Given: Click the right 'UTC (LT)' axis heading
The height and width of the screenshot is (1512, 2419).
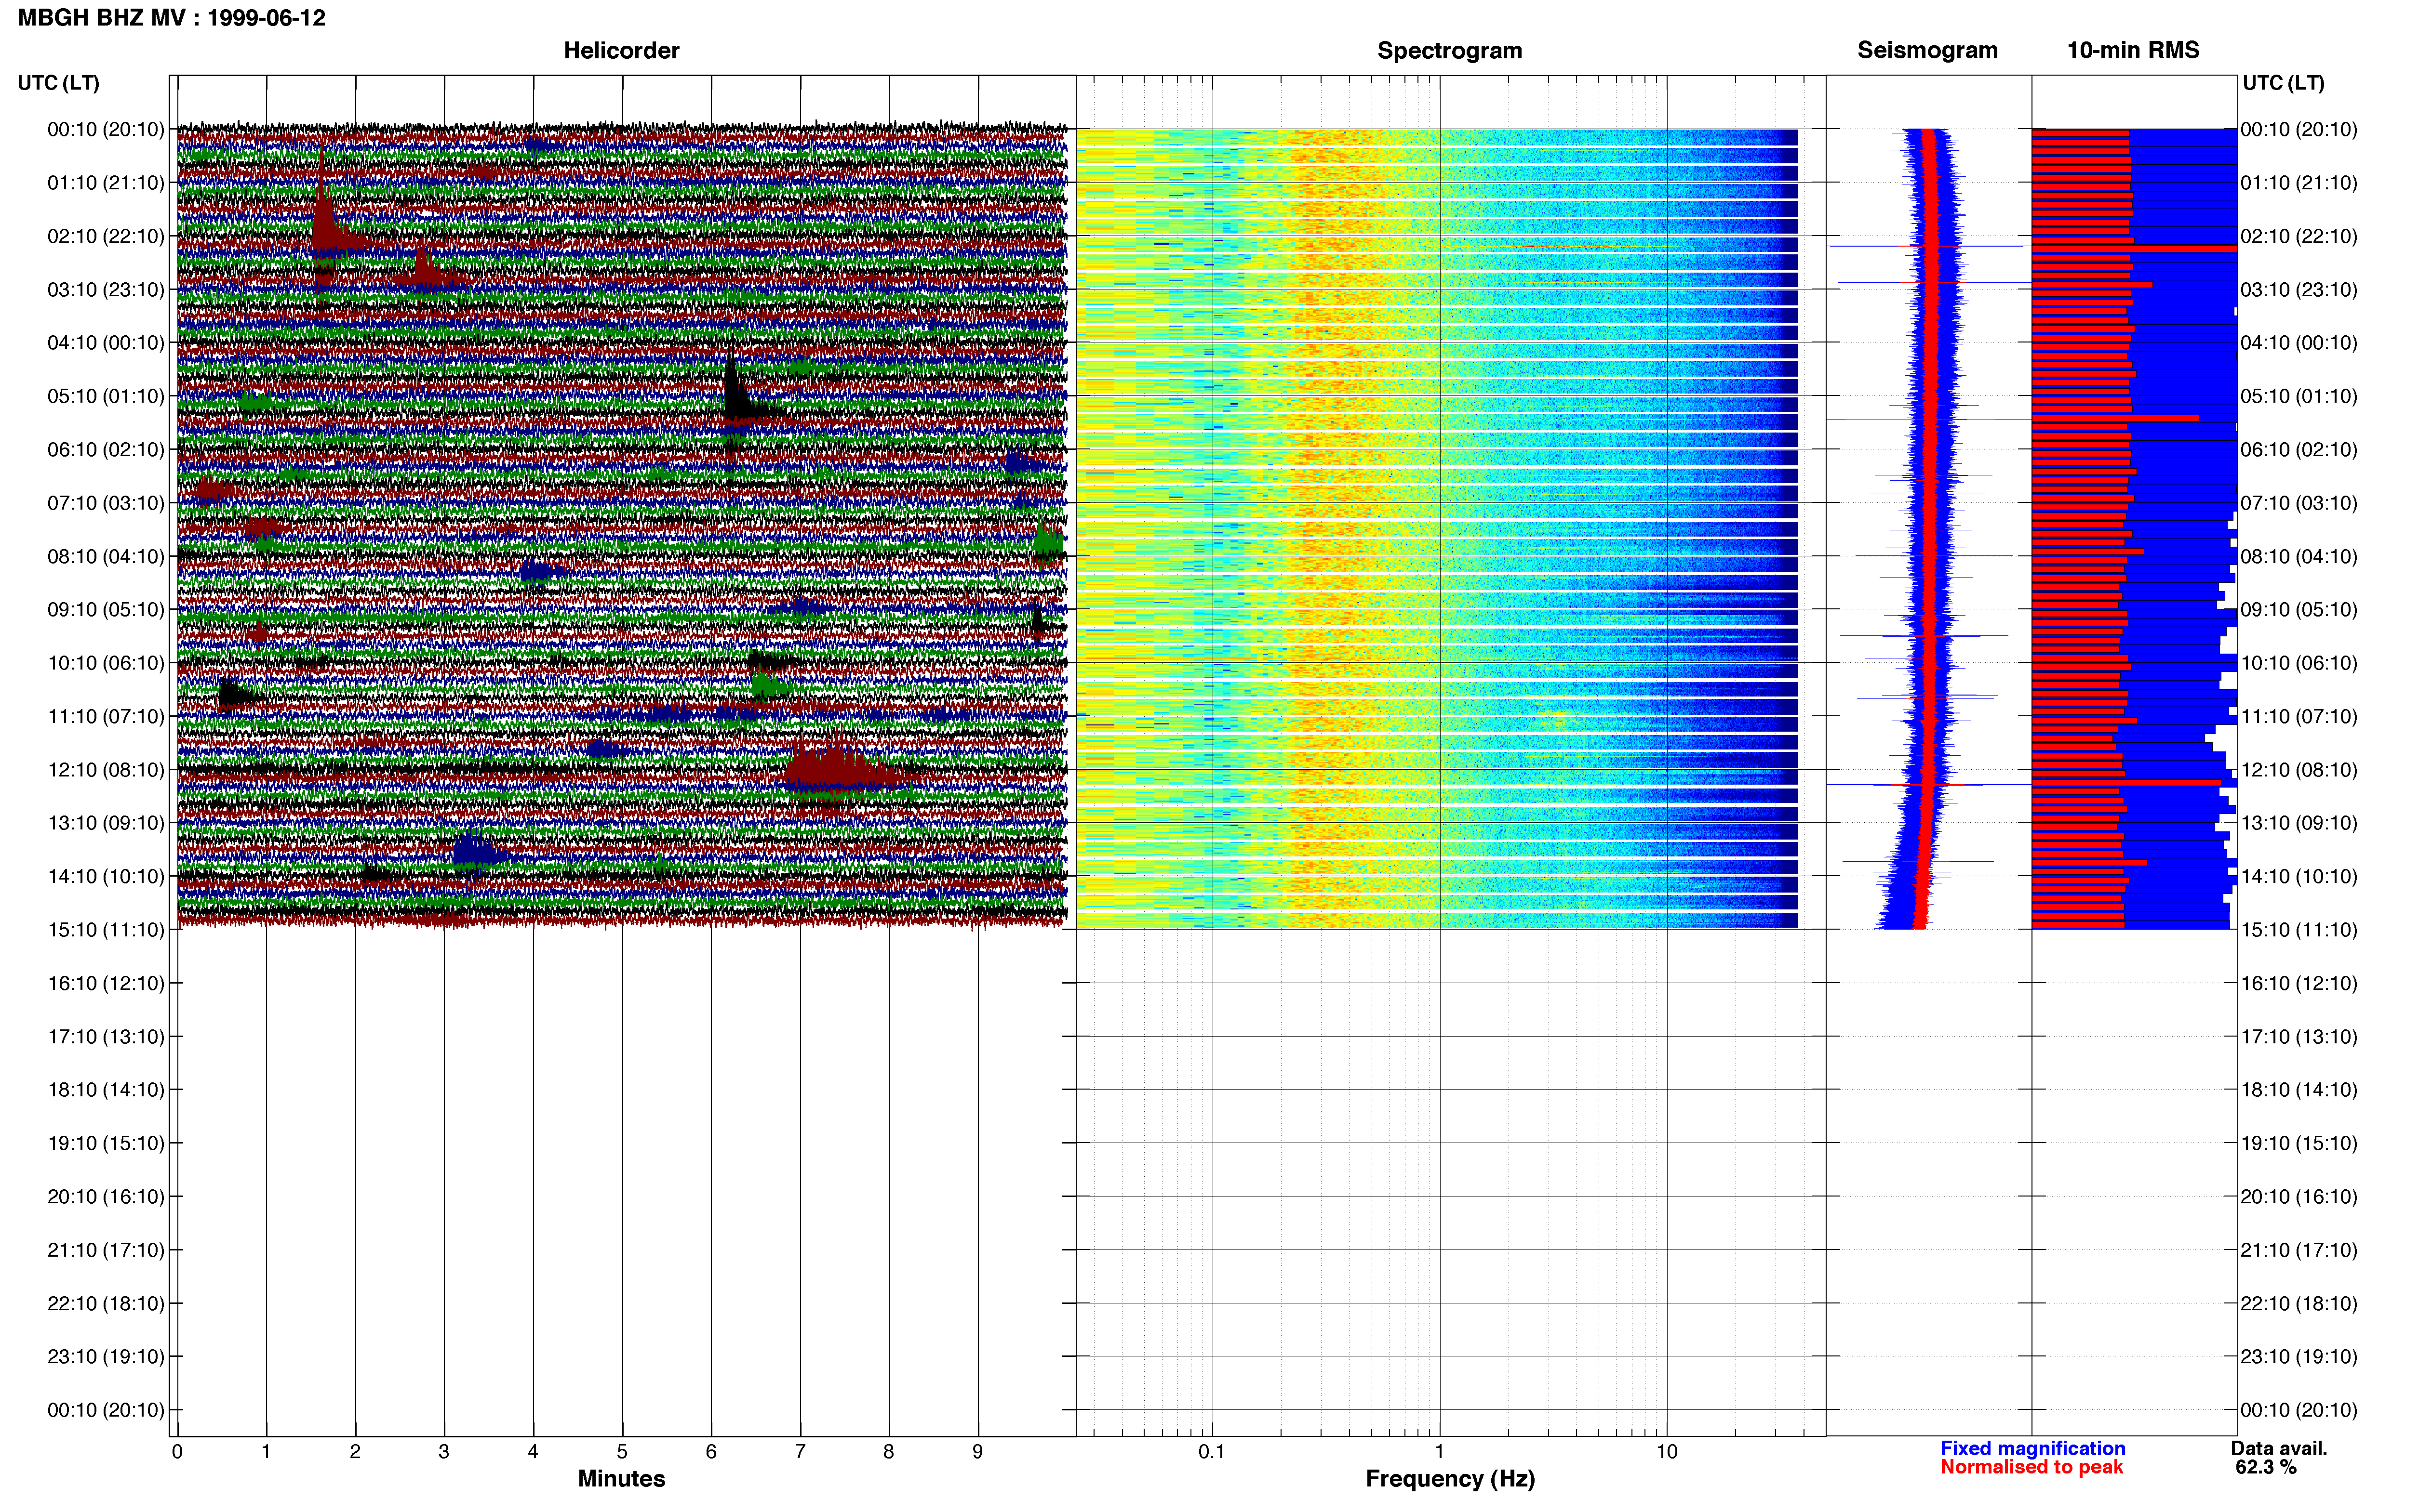Looking at the screenshot, I should tap(2283, 83).
